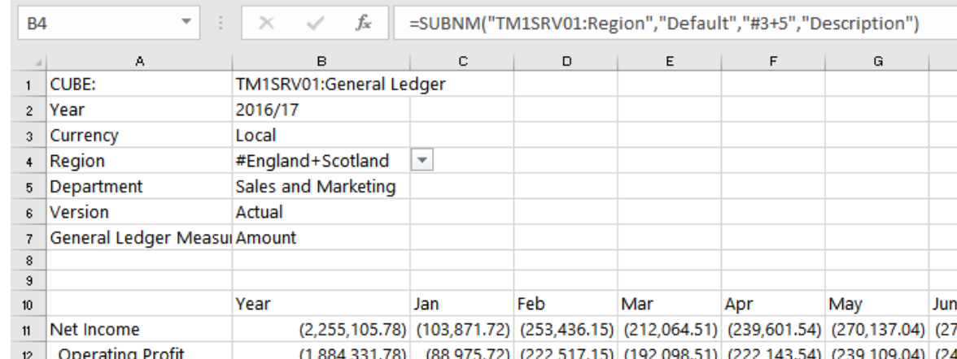Click the Enter checkmark icon in formula bar
Viewport: 957px width, 359px height.
coord(315,24)
